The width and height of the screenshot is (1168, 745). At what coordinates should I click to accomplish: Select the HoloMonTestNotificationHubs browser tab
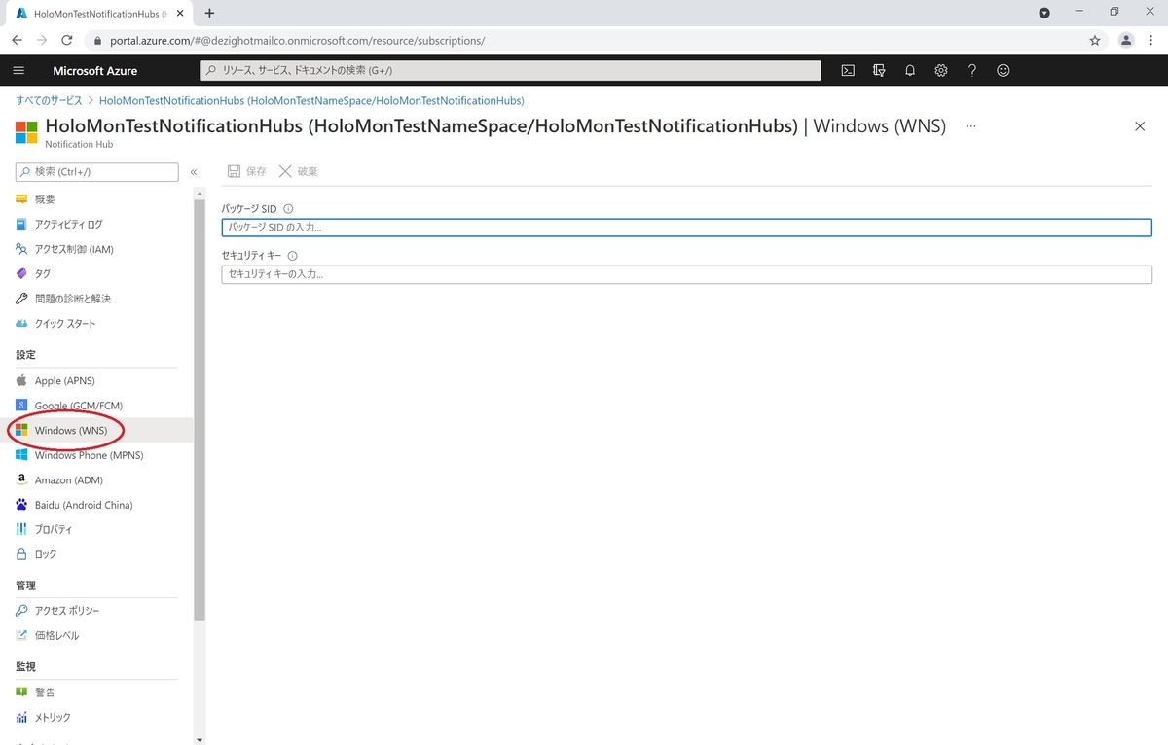point(97,14)
